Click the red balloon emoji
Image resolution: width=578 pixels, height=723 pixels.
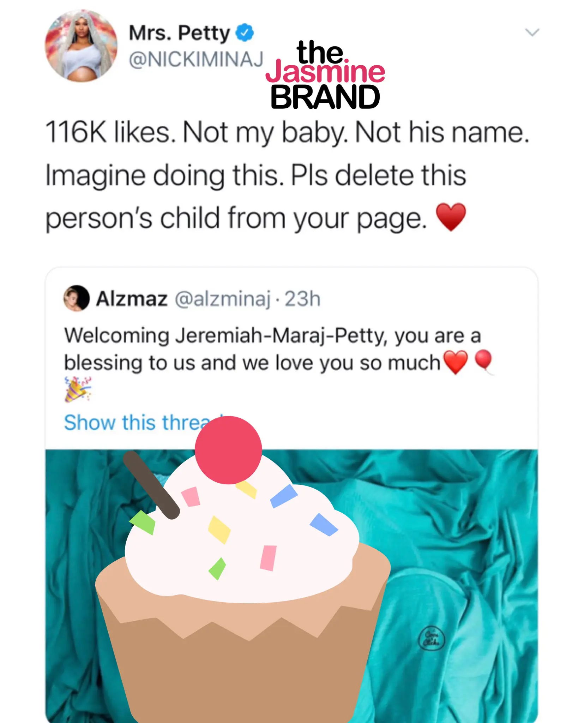tap(483, 361)
